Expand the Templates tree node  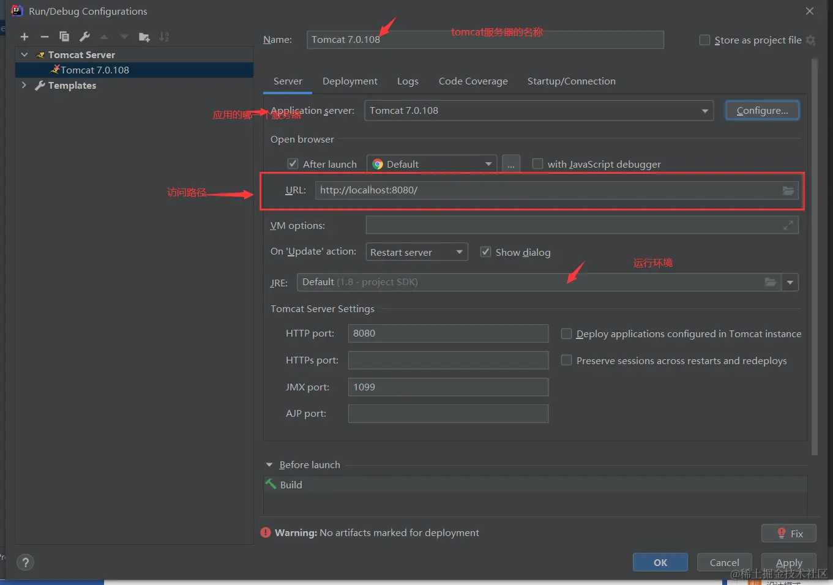click(24, 85)
